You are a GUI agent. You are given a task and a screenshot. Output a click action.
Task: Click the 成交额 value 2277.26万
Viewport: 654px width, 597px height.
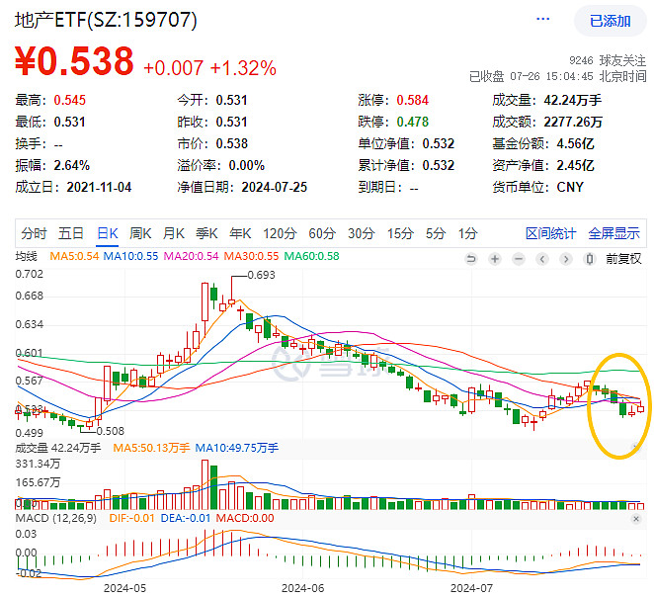coord(573,122)
